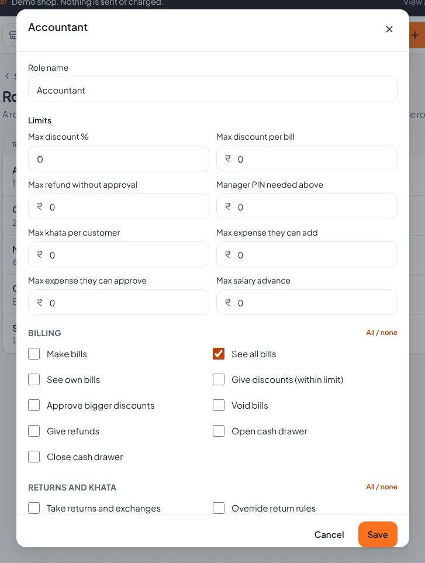
Task: Enable the Give refunds checkbox
Action: click(34, 431)
